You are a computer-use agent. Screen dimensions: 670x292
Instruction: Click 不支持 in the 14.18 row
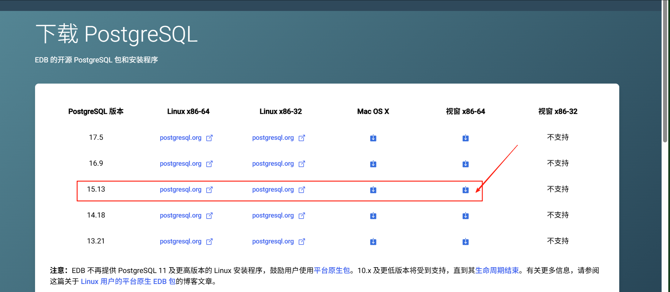pos(558,215)
